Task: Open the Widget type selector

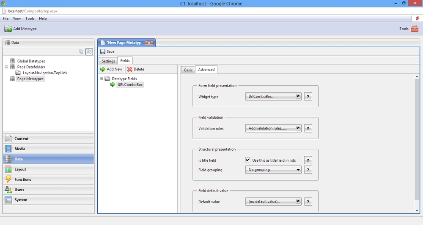Action: point(273,97)
